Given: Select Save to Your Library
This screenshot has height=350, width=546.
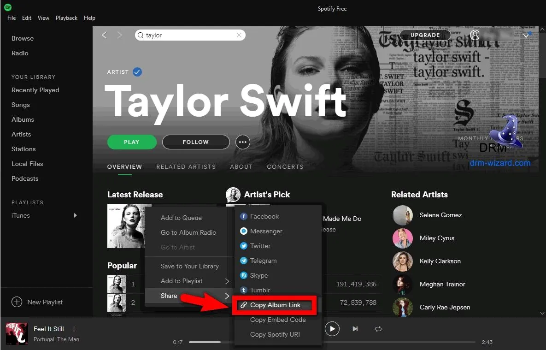Looking at the screenshot, I should pos(190,267).
